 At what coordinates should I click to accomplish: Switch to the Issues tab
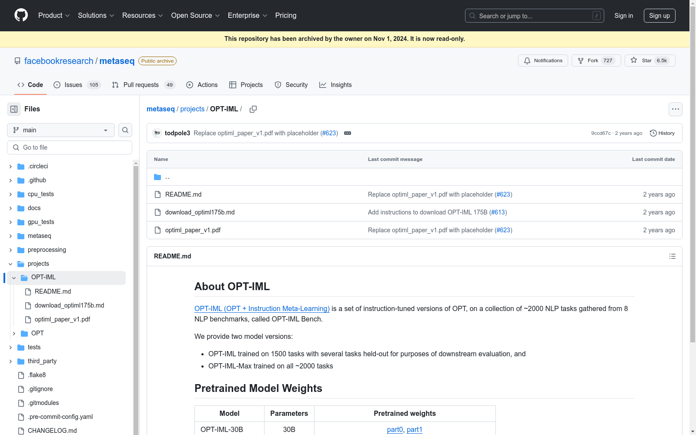pos(77,85)
